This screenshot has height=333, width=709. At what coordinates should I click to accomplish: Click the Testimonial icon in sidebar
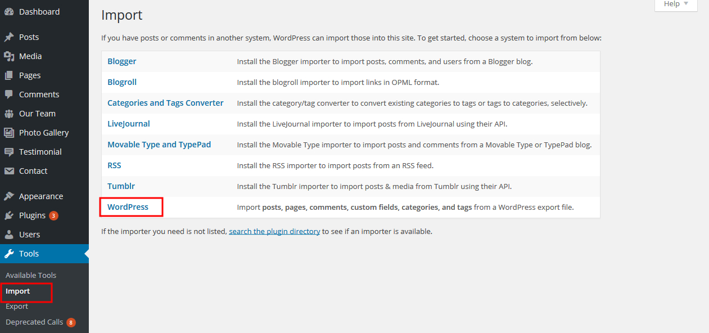(9, 152)
